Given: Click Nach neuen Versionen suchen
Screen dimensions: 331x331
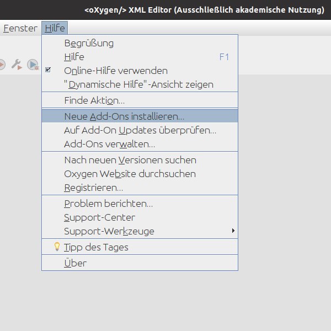Looking at the screenshot, I should tap(130, 160).
